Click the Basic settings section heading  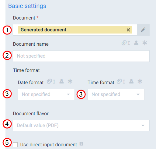coord(27,6)
